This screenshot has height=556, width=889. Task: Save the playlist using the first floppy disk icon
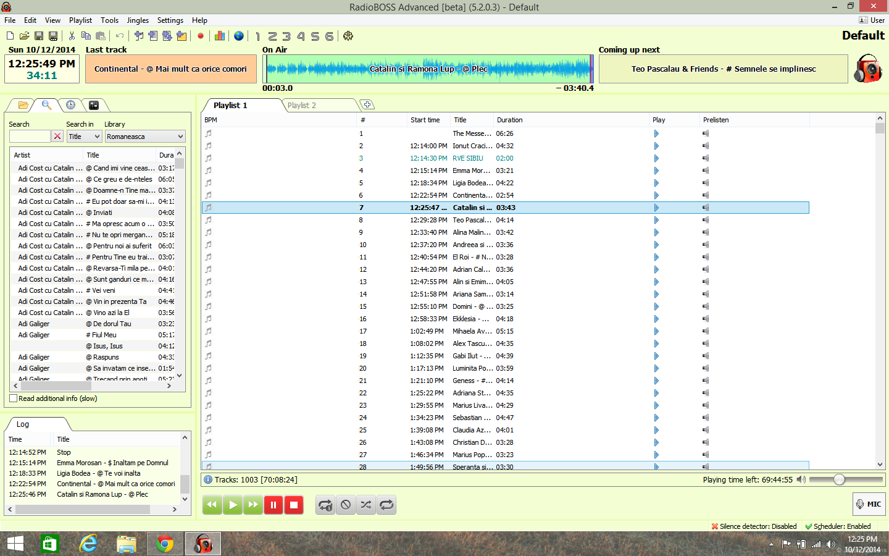click(x=39, y=36)
